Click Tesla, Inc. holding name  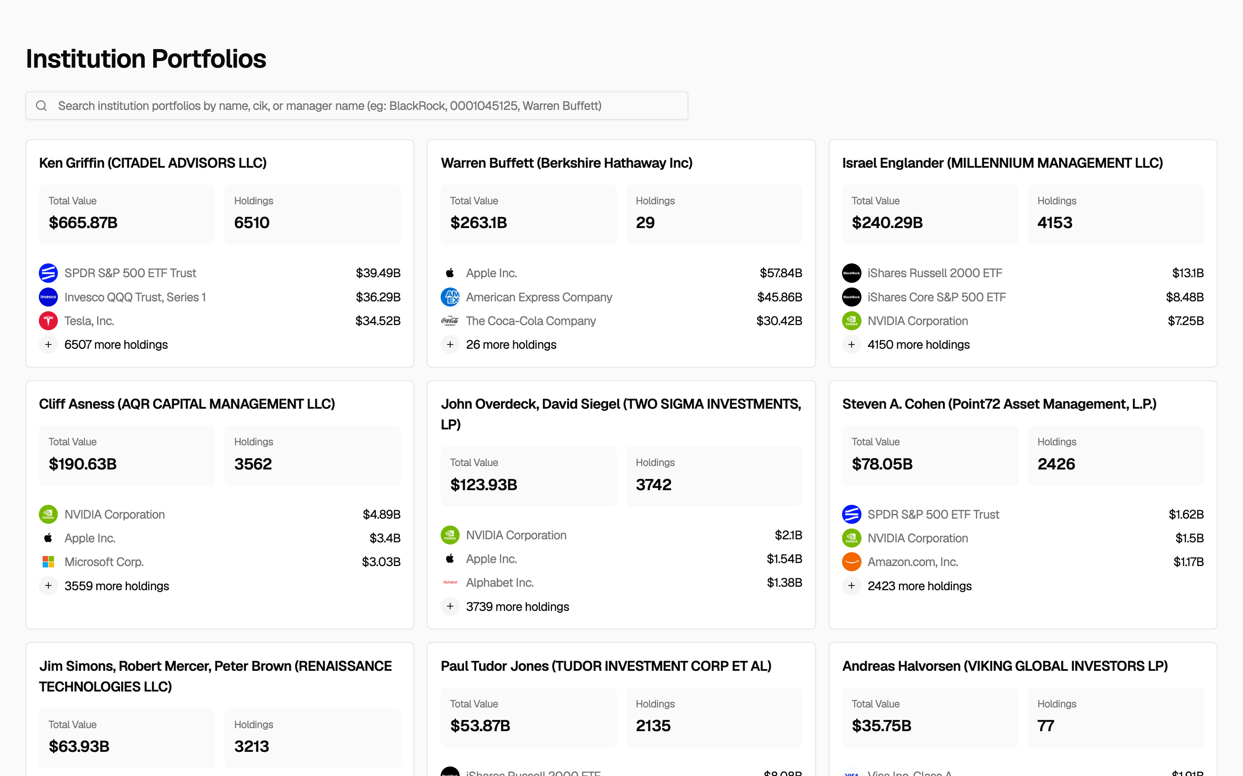89,321
